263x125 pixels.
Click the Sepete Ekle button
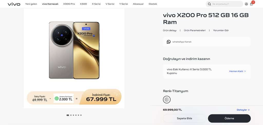184,119
